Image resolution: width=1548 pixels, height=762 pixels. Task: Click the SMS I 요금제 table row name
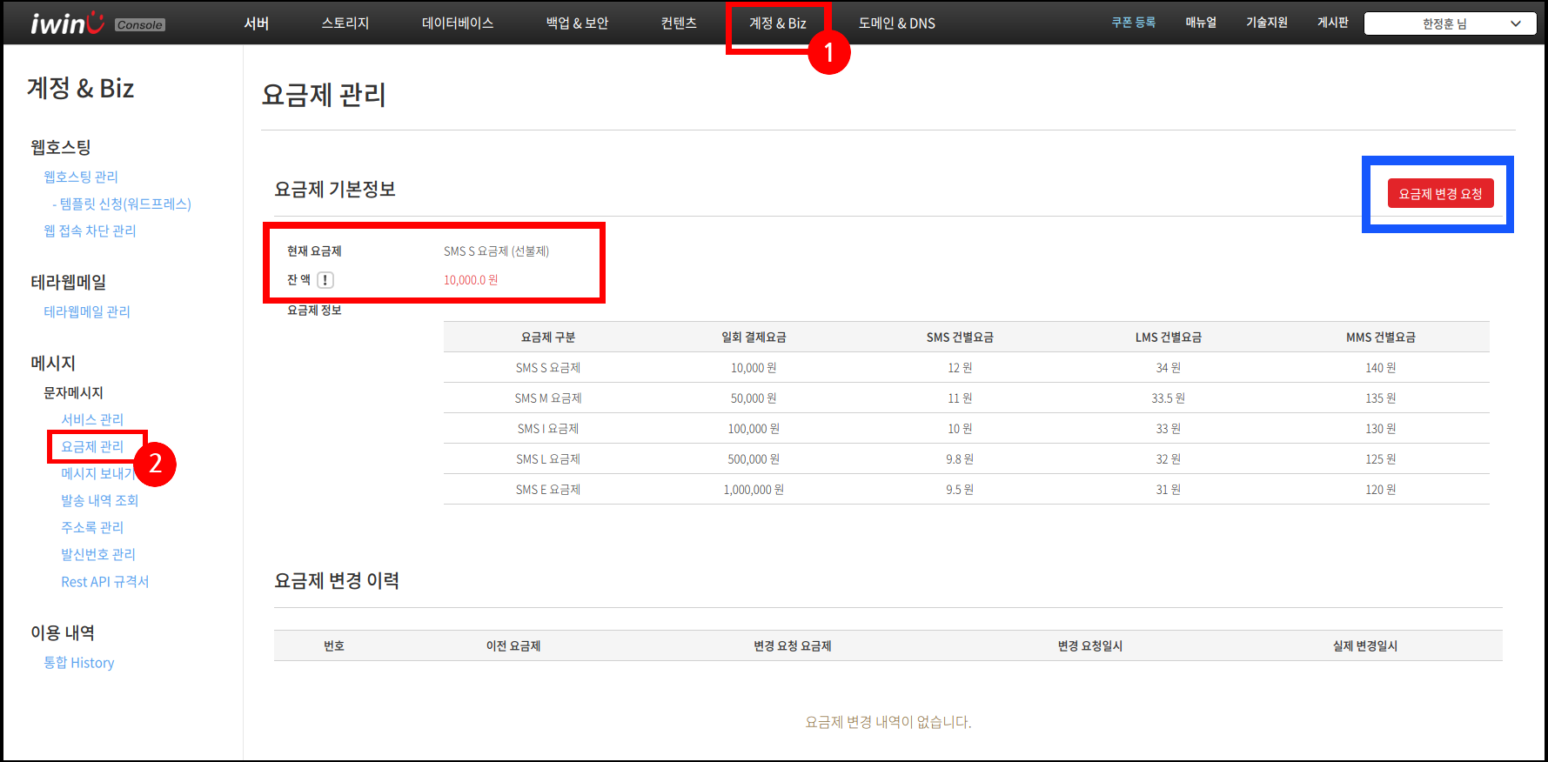[x=548, y=429]
